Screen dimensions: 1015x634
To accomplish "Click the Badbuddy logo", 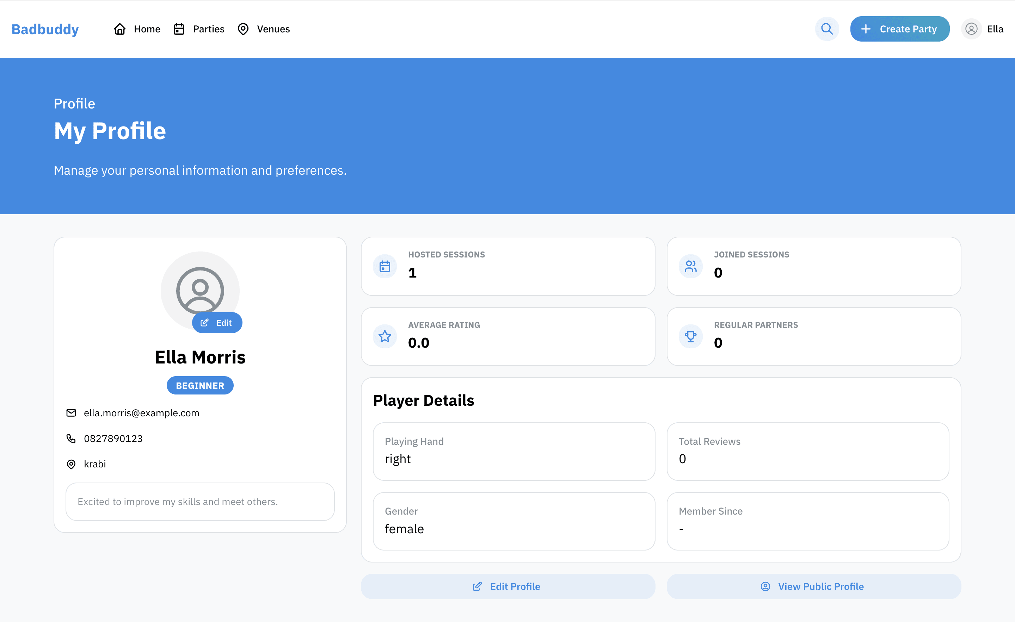I will click(45, 29).
